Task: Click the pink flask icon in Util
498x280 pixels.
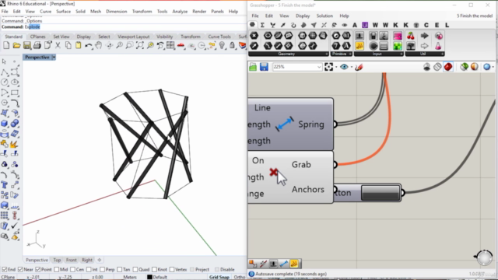Action: (x=438, y=46)
